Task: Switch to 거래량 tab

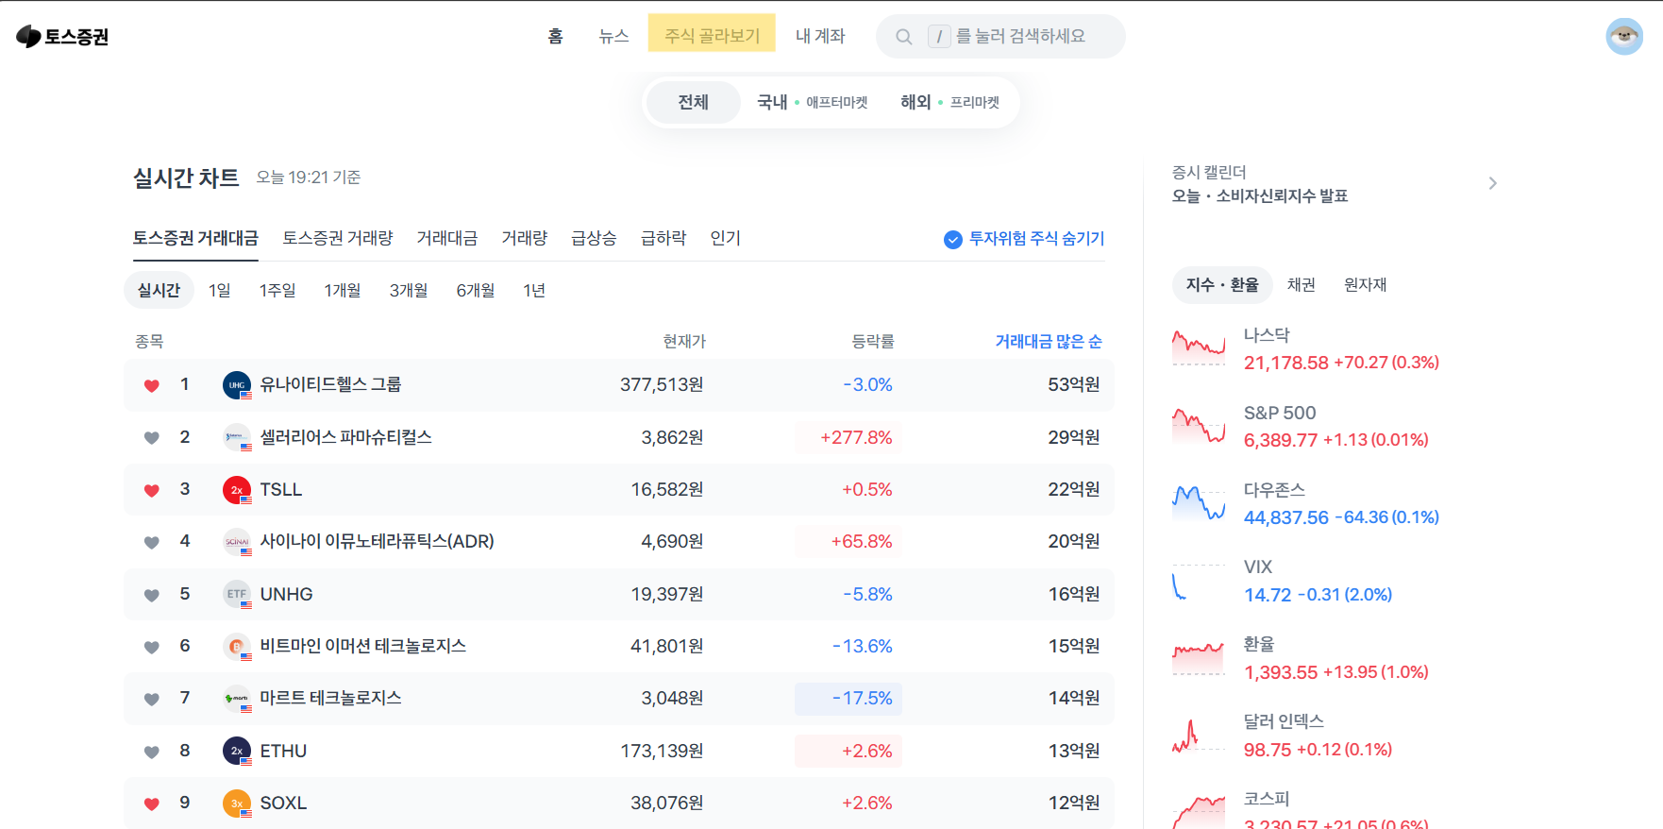Action: click(x=525, y=238)
